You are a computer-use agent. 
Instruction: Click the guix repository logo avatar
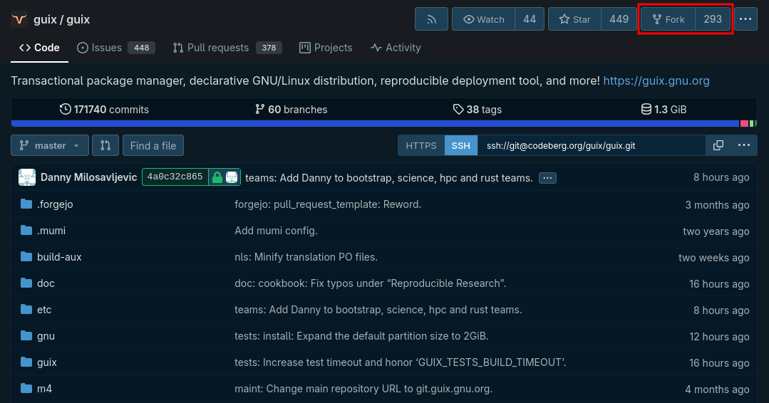point(19,19)
